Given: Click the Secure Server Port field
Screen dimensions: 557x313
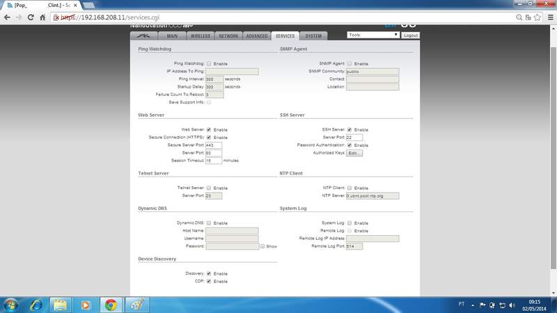Looking at the screenshot, I should (214, 145).
